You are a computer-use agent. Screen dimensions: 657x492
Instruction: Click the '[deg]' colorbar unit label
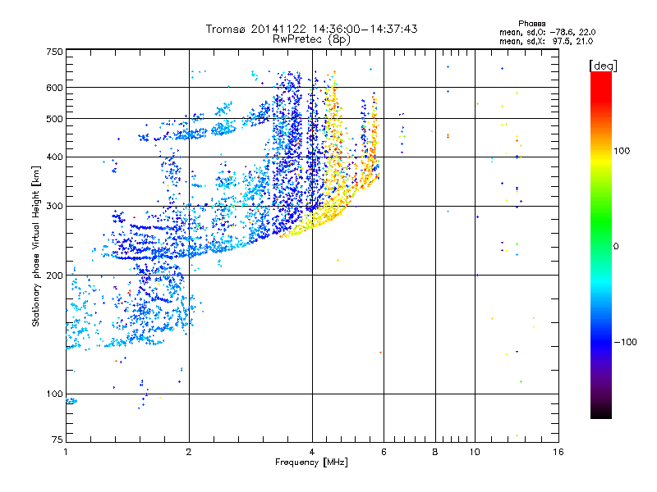(603, 66)
